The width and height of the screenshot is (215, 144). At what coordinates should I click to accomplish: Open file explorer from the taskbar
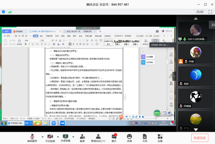(x=46, y=123)
